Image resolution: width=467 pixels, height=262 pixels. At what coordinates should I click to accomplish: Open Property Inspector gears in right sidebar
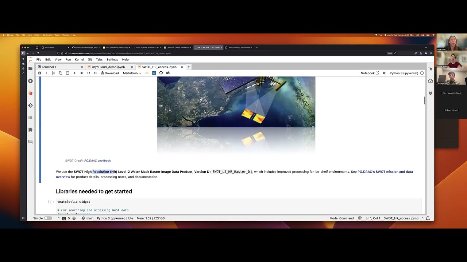coord(431,69)
